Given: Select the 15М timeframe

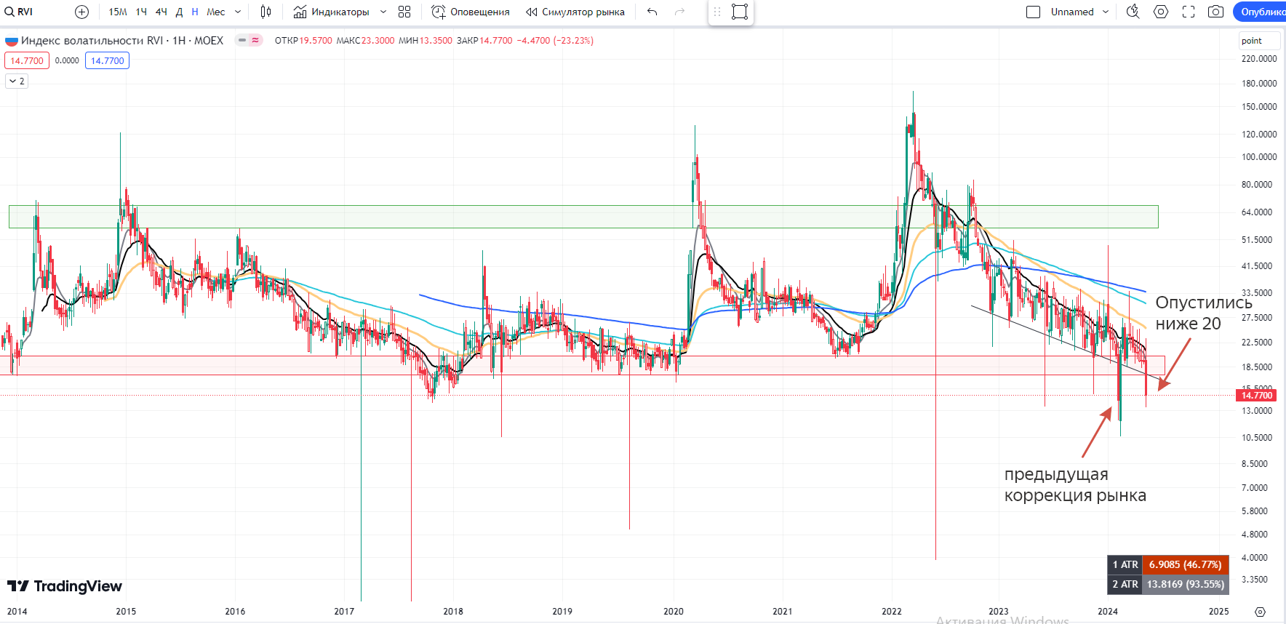Looking at the screenshot, I should tap(118, 12).
